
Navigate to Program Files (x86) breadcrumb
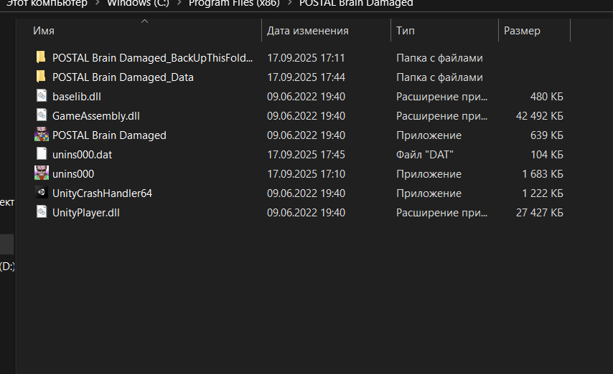click(233, 3)
